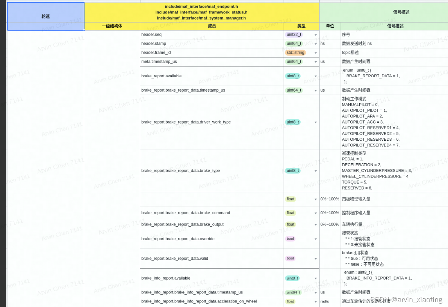This screenshot has width=448, height=307.
Task: Click float chip in the 踏板物理输入量 row
Action: point(290,199)
